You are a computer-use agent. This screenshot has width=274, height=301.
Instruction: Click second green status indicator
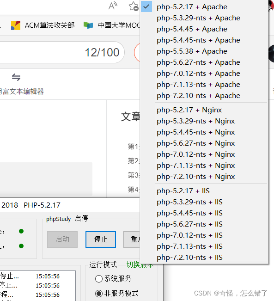point(21,246)
